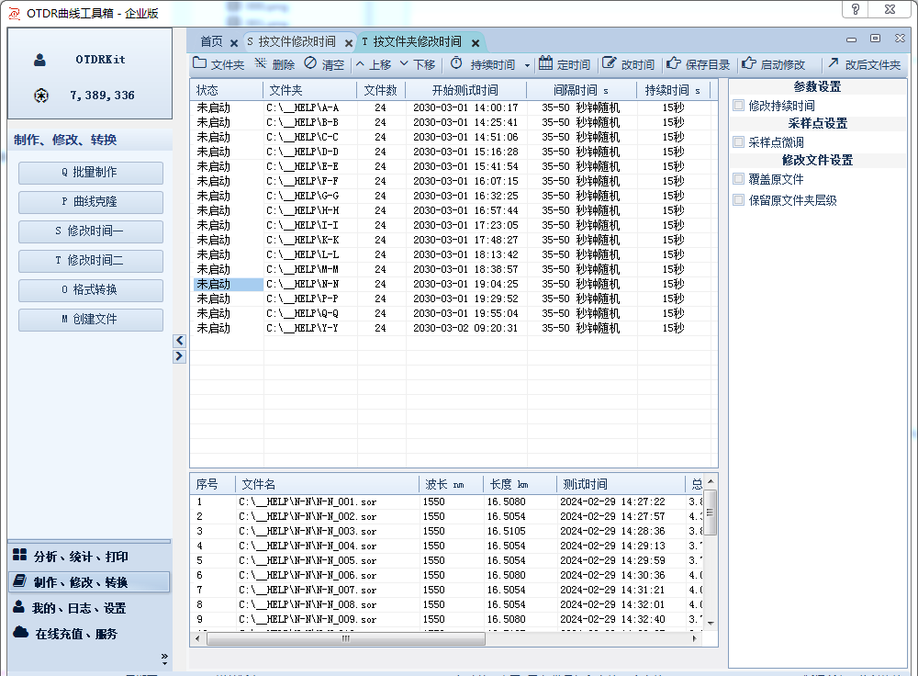This screenshot has width=918, height=676.
Task: Sort by the 文件夹 column header
Action: [310, 90]
